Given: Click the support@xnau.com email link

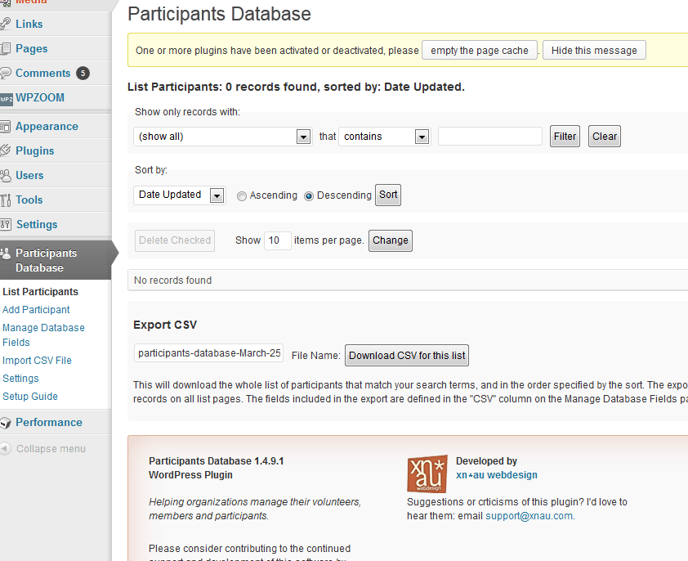Looking at the screenshot, I should [x=529, y=516].
